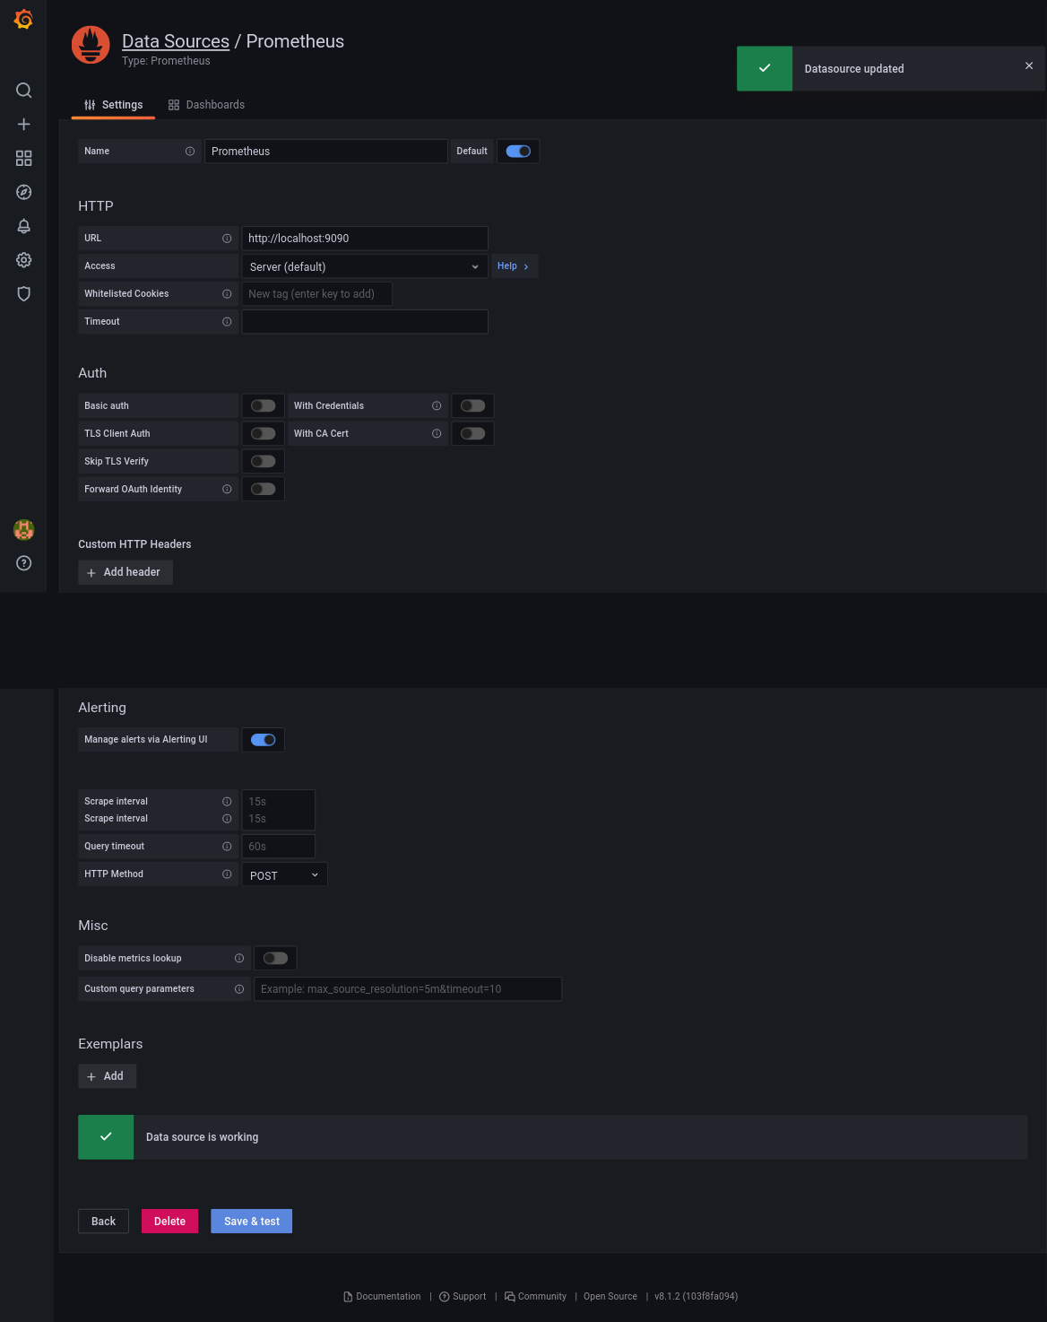Click the Type: Prometheus subtitle
Viewport: 1047px width, 1322px height.
(166, 61)
